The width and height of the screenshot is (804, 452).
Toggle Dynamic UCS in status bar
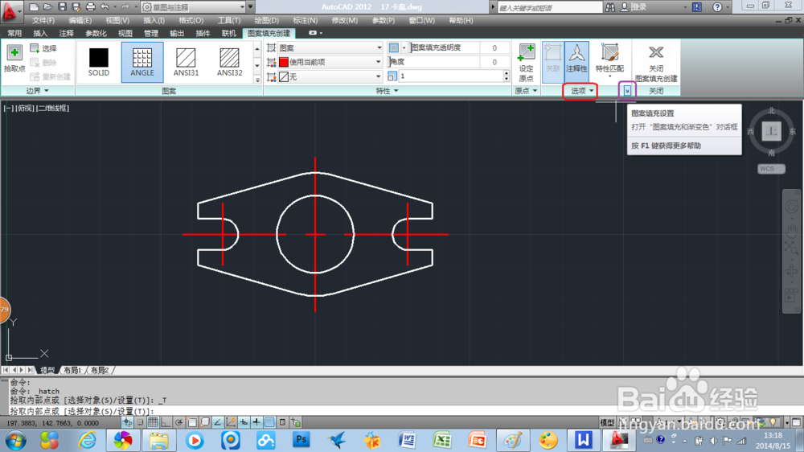[x=231, y=422]
